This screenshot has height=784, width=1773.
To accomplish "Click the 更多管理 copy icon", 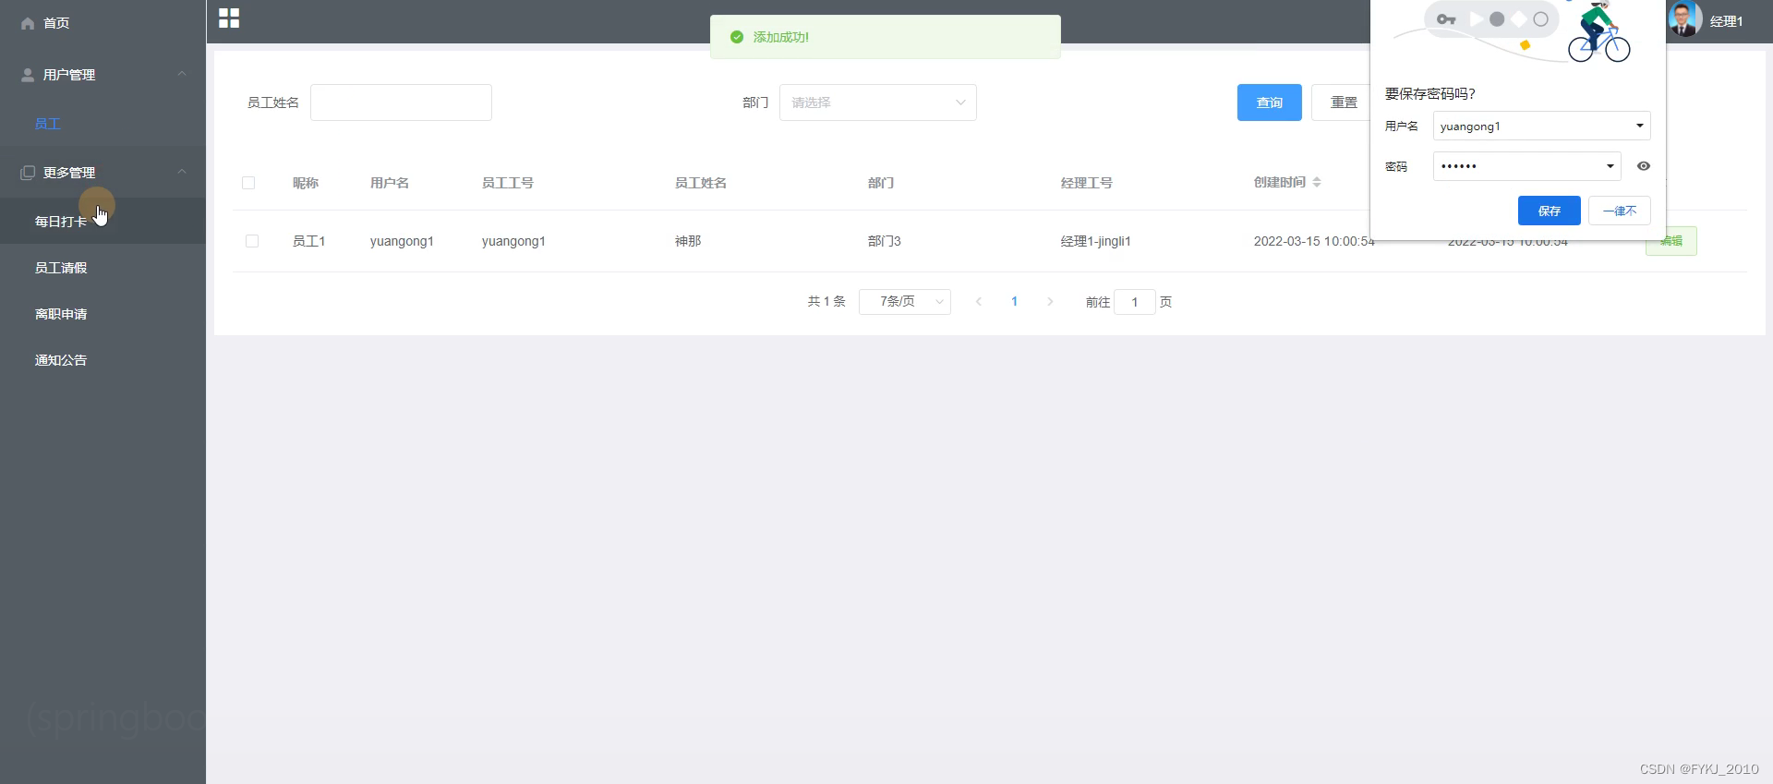I will pyautogui.click(x=28, y=173).
